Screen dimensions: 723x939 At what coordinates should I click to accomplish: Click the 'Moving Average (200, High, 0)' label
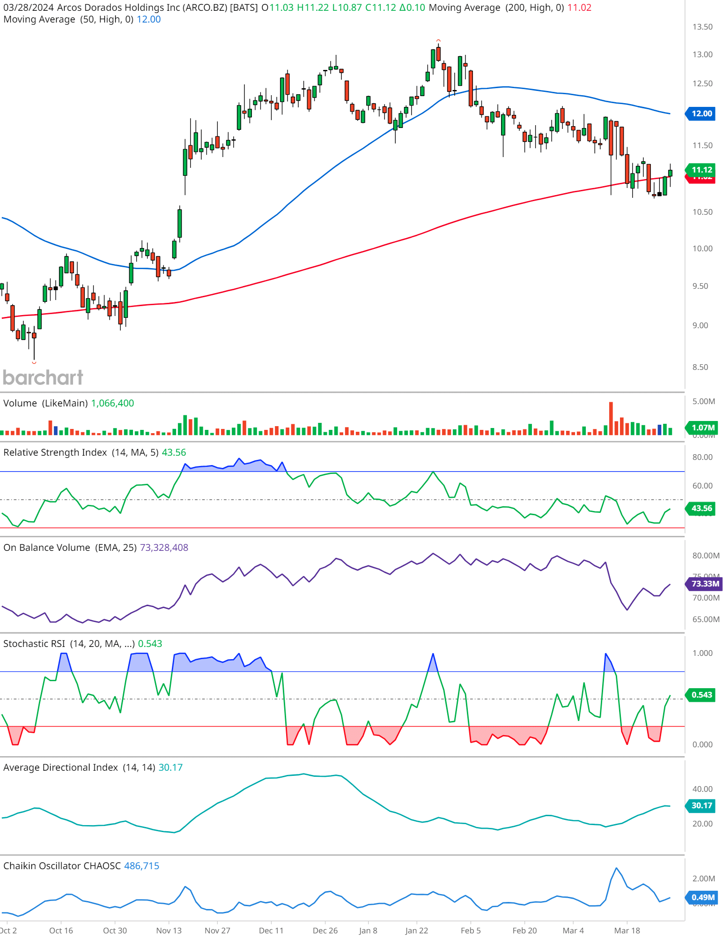(x=496, y=8)
